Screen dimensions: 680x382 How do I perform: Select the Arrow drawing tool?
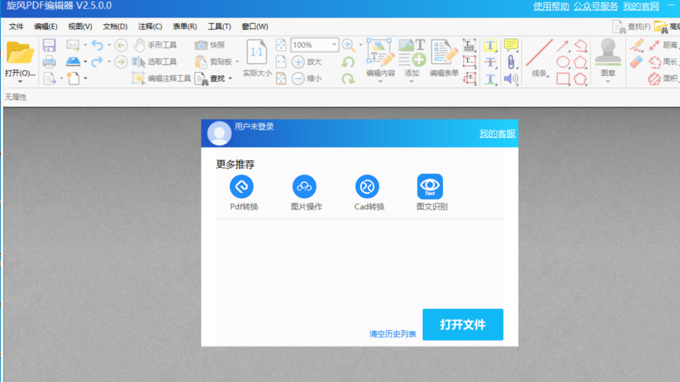coord(563,46)
